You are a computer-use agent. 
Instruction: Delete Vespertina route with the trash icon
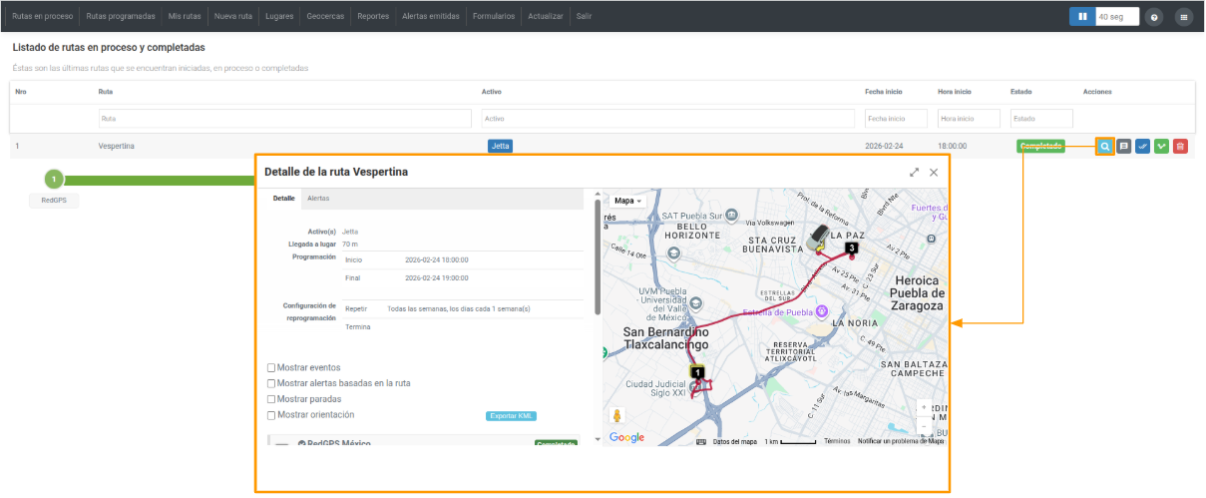pyautogui.click(x=1181, y=146)
